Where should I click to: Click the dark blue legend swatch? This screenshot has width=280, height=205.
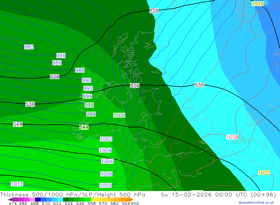click(x=38, y=199)
